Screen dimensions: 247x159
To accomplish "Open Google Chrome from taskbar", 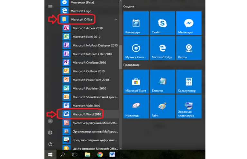I will pos(100,154).
